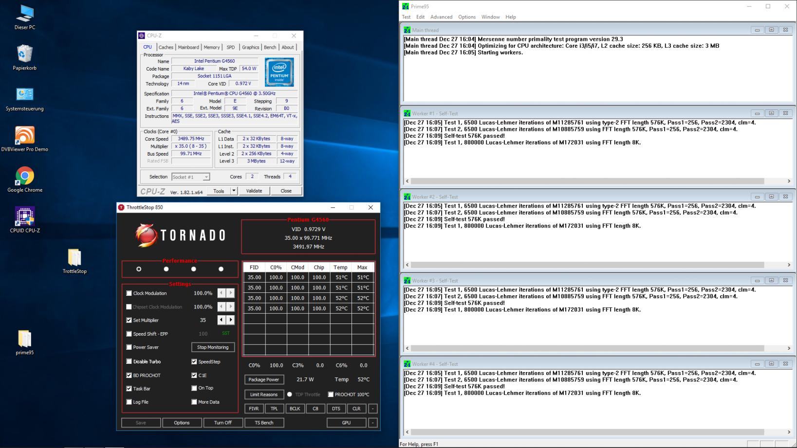Select the Systemsteuerung desktop icon

pyautogui.click(x=24, y=98)
